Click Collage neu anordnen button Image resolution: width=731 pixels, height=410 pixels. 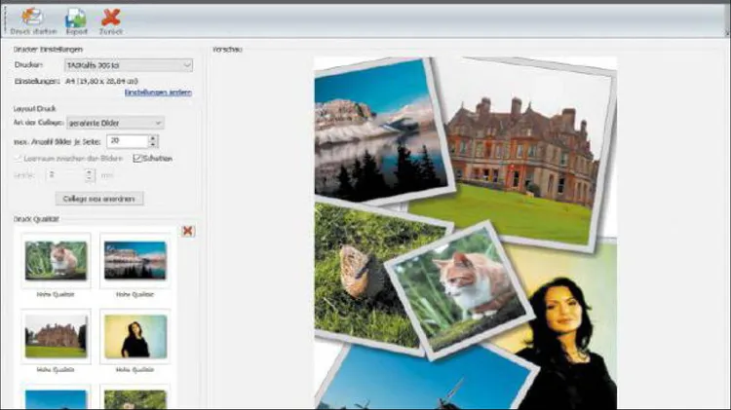(x=99, y=199)
